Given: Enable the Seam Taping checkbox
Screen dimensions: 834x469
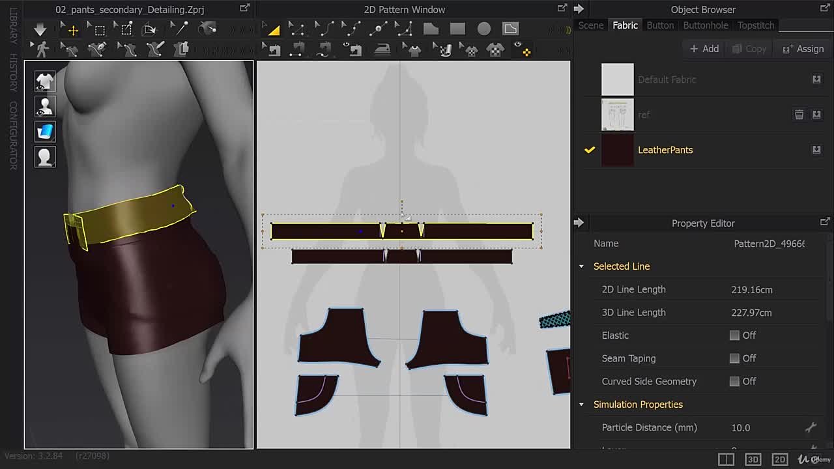Looking at the screenshot, I should click(x=734, y=358).
